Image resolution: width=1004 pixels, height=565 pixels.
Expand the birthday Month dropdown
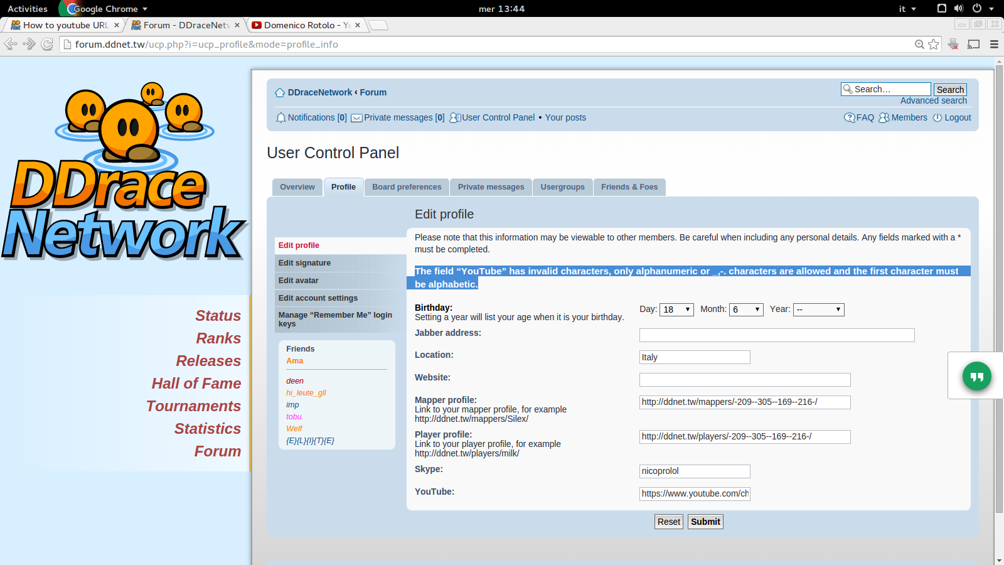(x=745, y=309)
